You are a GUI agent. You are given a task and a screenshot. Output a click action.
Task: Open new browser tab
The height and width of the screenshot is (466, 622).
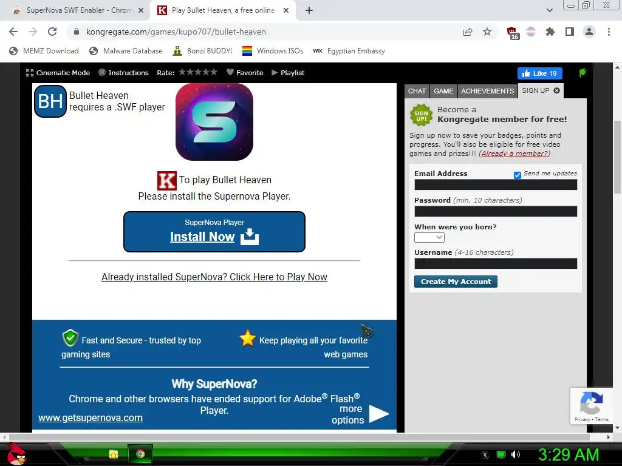(309, 11)
